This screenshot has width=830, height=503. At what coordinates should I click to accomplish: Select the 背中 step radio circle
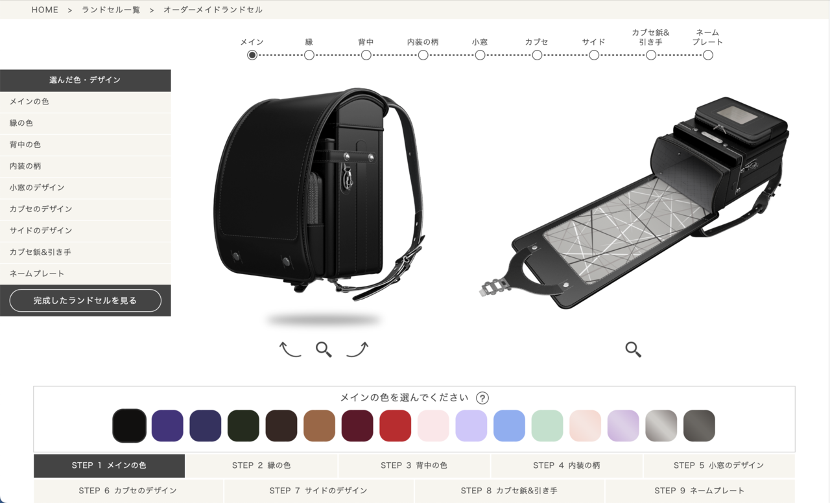(x=366, y=55)
